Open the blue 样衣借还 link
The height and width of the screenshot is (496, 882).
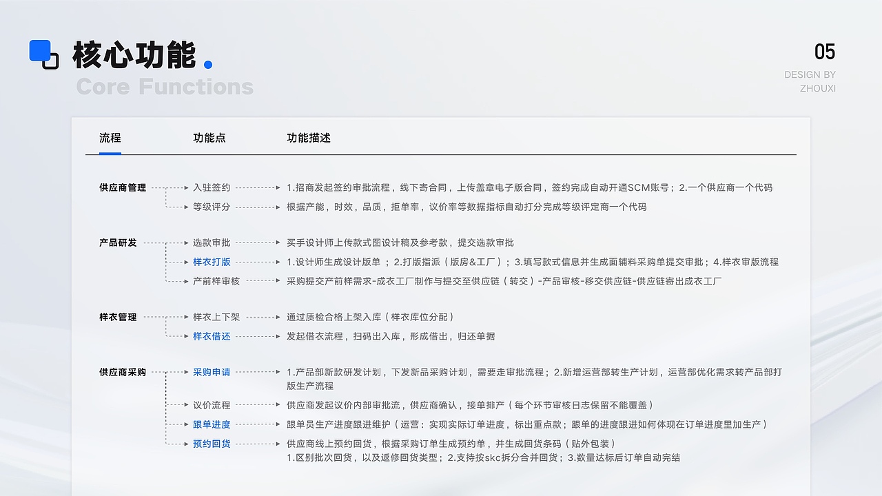click(x=212, y=336)
